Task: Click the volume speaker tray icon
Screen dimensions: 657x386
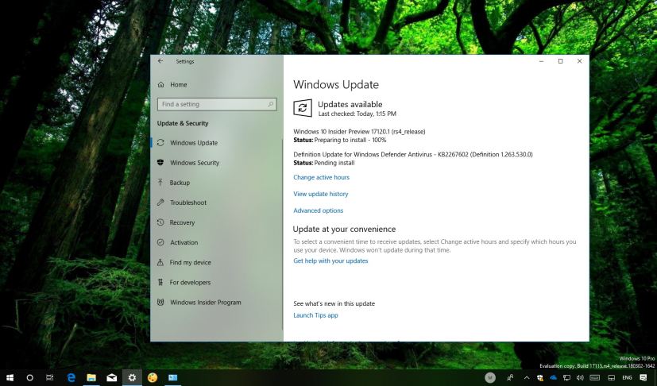Action: (580, 377)
